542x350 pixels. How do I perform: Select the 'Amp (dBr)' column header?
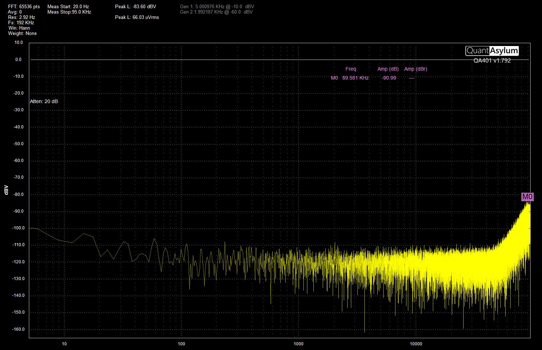click(x=415, y=69)
